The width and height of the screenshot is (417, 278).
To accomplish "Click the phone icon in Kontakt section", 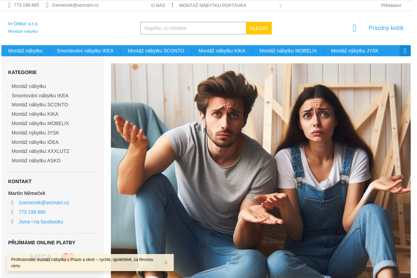I will pyautogui.click(x=13, y=212).
